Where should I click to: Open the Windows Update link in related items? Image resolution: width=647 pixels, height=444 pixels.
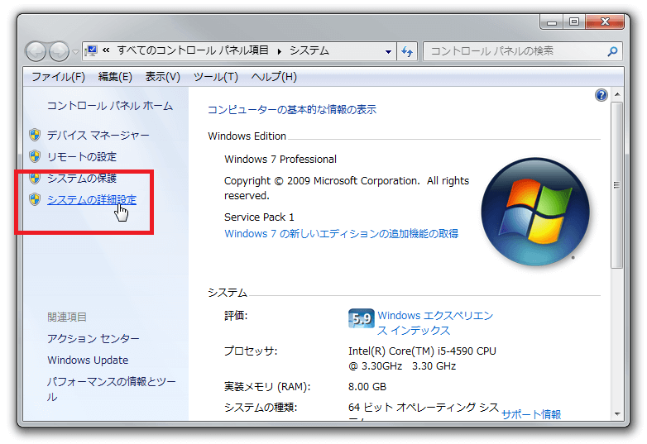click(88, 360)
